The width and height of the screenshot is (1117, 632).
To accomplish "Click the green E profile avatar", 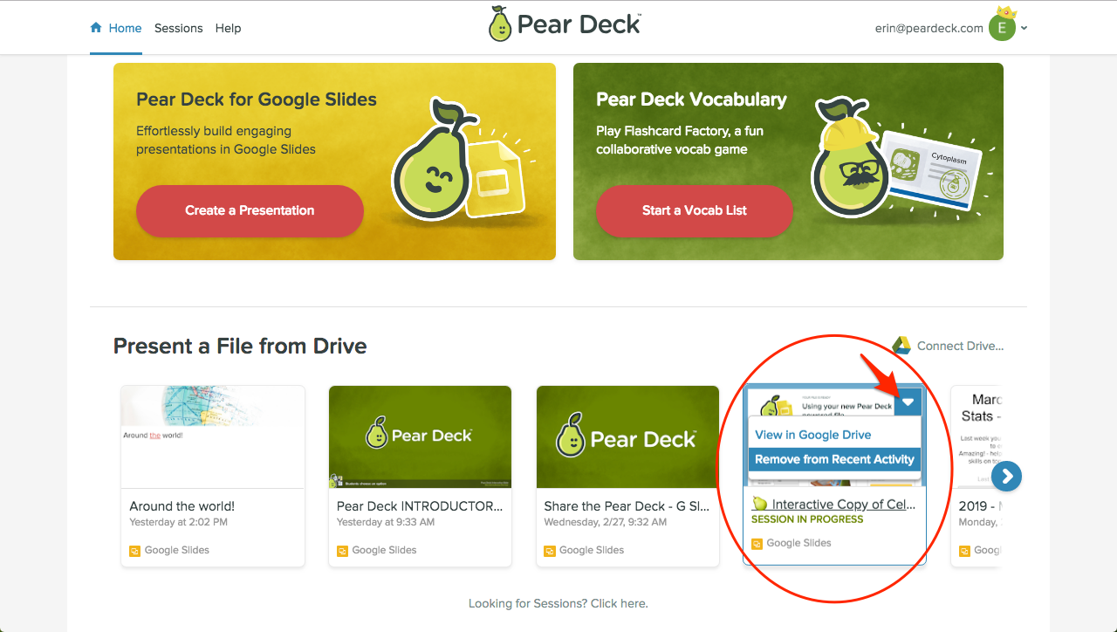I will 1002,28.
